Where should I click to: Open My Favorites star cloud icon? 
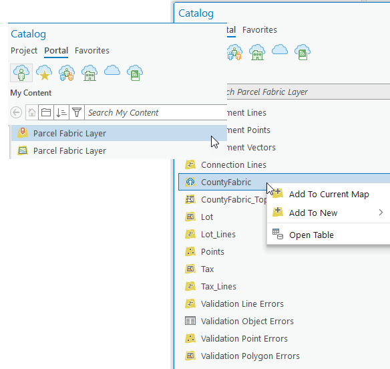(x=44, y=73)
